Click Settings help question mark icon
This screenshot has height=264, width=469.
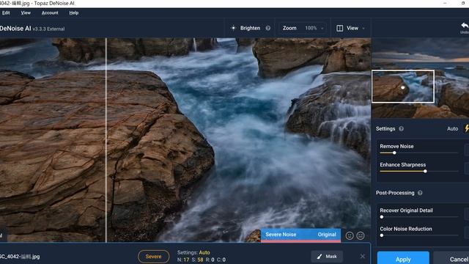tap(401, 129)
